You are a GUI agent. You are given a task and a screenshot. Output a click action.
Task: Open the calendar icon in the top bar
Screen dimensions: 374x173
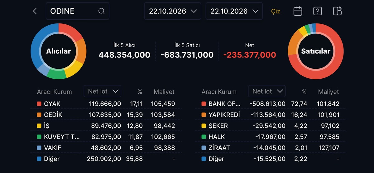click(298, 11)
